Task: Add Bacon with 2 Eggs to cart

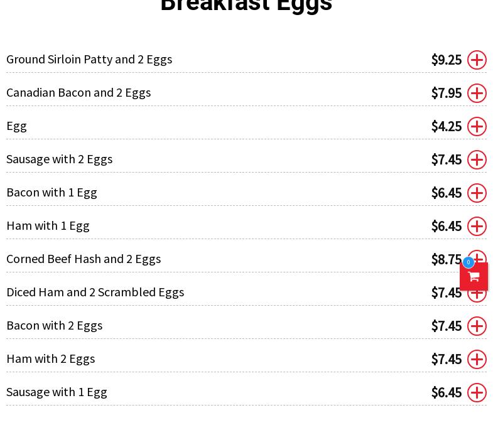Action: click(477, 326)
